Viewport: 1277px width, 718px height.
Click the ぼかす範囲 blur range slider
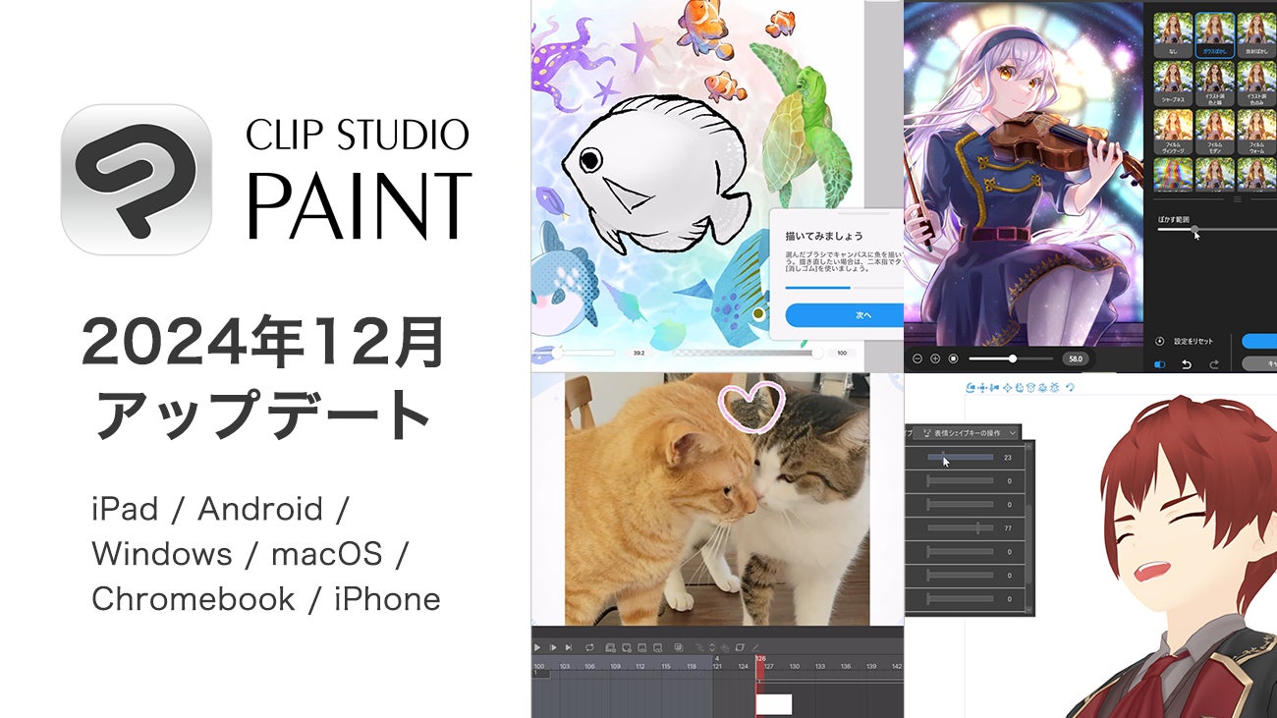[x=1217, y=230]
